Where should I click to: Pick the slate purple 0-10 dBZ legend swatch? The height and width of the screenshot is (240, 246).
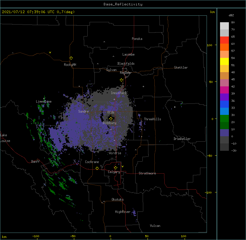(224, 133)
